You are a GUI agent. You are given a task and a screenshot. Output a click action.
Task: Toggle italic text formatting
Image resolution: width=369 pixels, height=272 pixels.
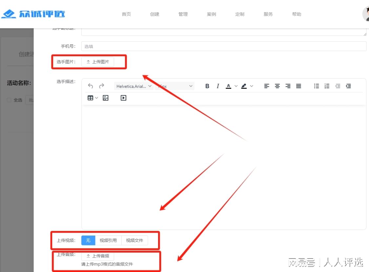tap(218, 86)
